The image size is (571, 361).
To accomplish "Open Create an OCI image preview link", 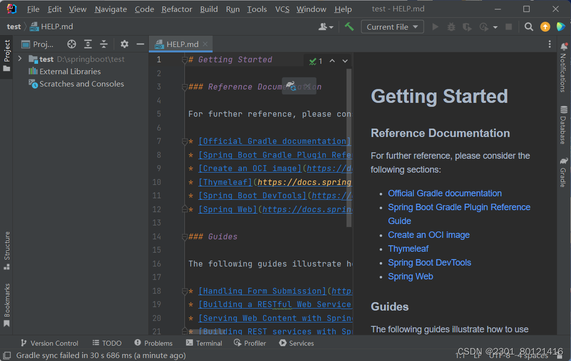I will click(429, 235).
